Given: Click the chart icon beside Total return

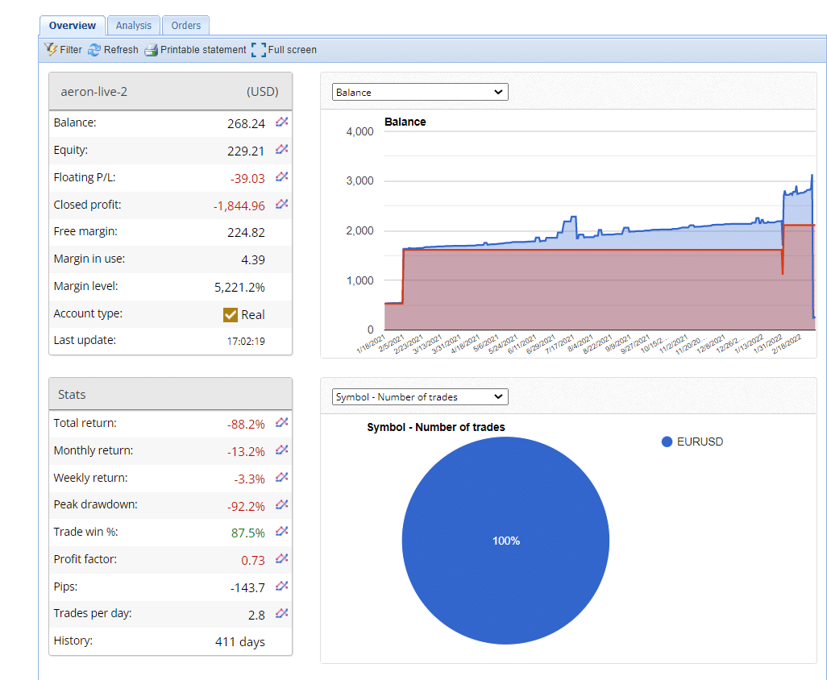Looking at the screenshot, I should pos(281,422).
